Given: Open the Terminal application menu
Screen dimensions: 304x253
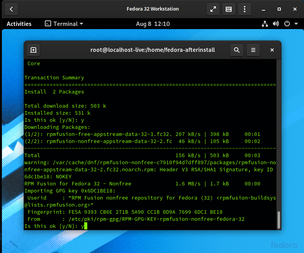Looking at the screenshot, I should pos(64,24).
